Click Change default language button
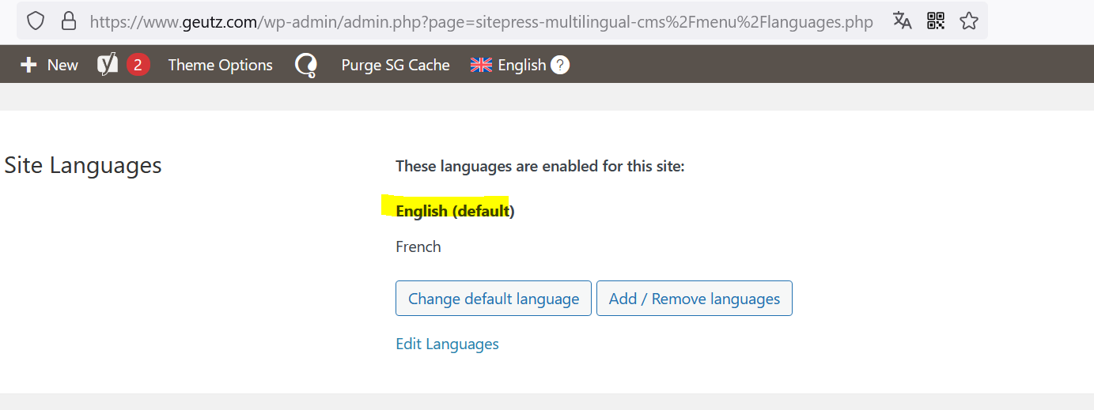This screenshot has width=1094, height=410. (x=494, y=299)
